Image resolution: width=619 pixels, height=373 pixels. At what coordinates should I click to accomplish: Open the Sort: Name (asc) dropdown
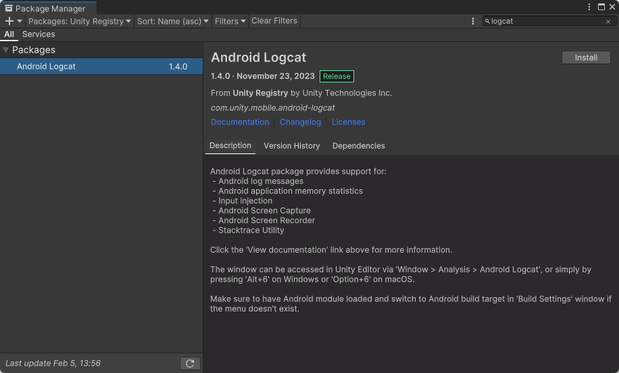(x=173, y=21)
